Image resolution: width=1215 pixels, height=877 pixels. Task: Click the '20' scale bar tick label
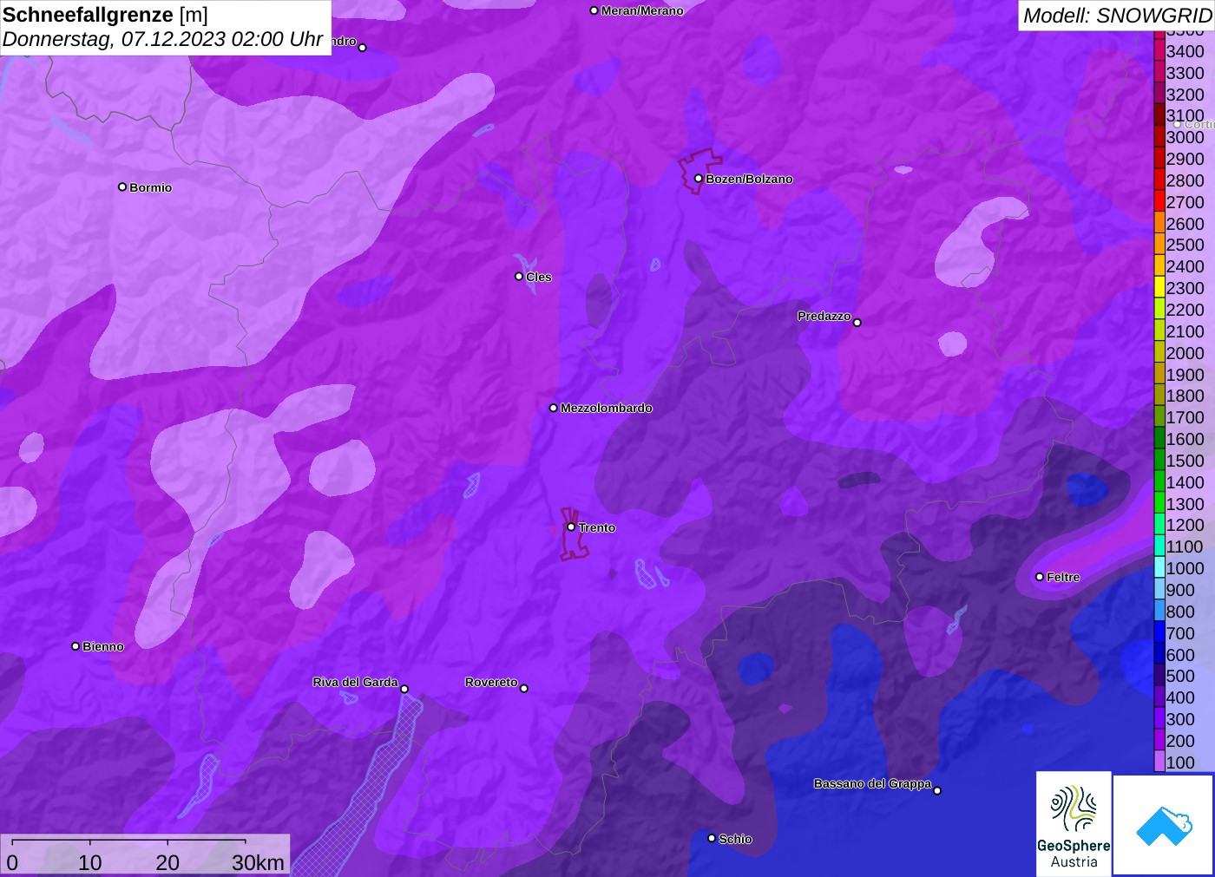pyautogui.click(x=167, y=862)
